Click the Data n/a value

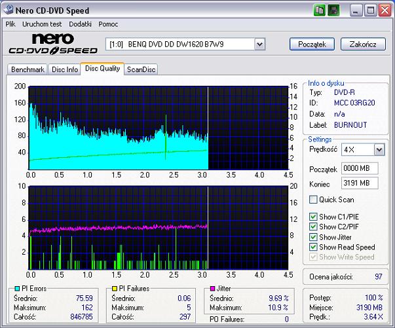point(339,114)
